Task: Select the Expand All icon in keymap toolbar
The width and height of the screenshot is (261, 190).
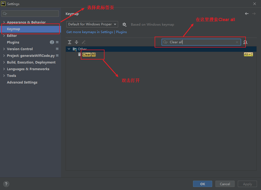Action: point(70,42)
